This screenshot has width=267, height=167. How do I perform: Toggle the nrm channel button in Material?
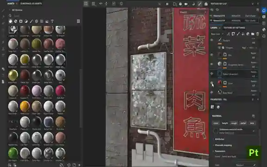pos(252,123)
